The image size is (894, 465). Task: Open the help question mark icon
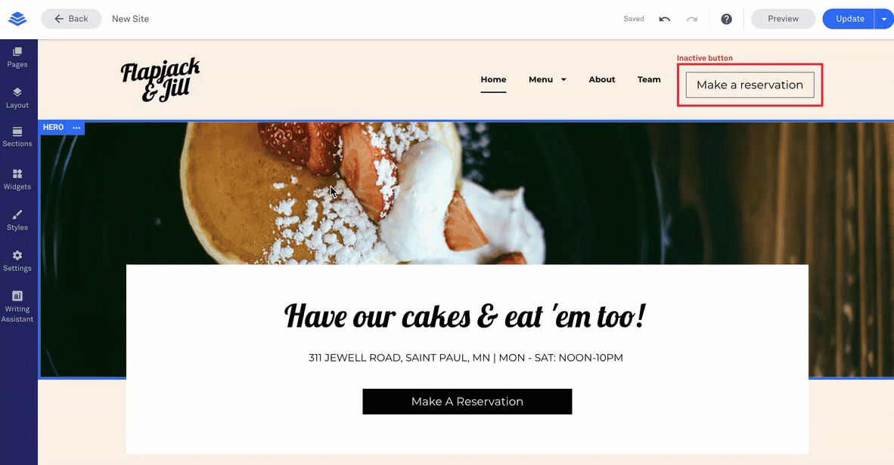pyautogui.click(x=726, y=19)
